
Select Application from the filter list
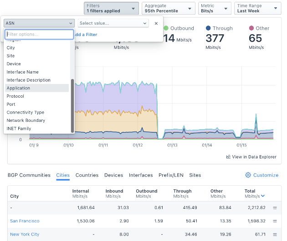[18, 88]
